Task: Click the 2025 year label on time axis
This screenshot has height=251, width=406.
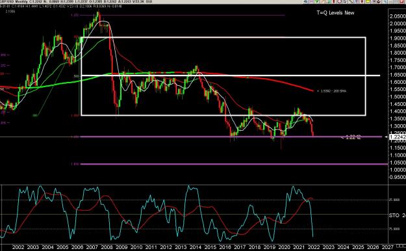Action: [358, 247]
